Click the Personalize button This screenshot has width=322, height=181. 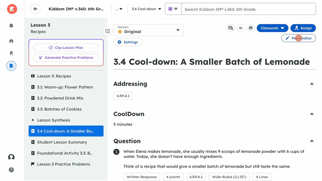pos(299,38)
